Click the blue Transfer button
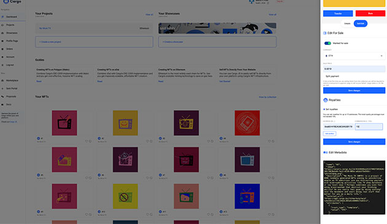Viewport: 387px width, 224px height. point(338,14)
